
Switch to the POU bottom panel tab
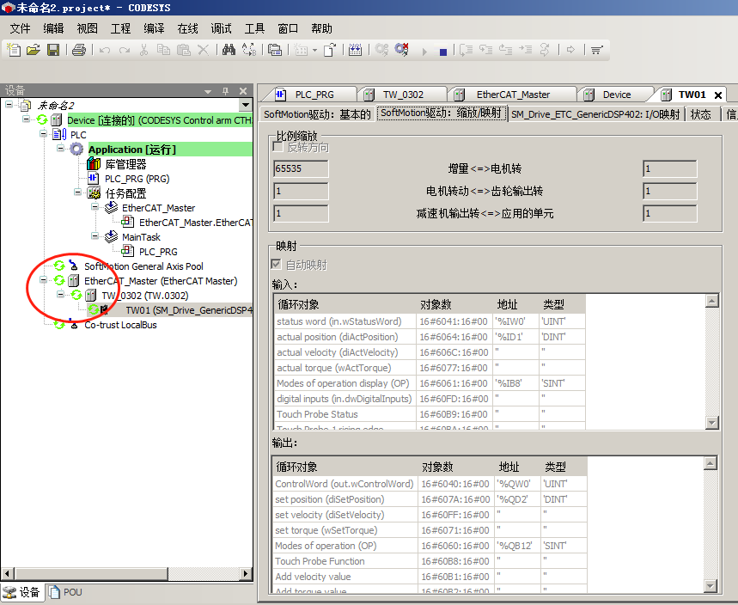(x=66, y=592)
